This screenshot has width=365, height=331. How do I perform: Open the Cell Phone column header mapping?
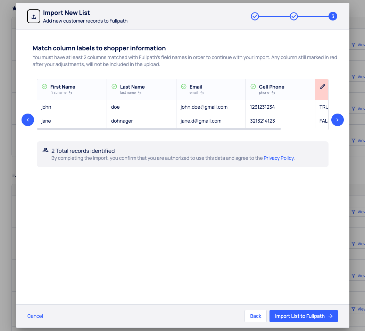click(x=272, y=87)
